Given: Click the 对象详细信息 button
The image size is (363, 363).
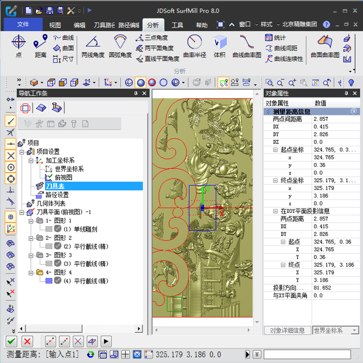Looking at the screenshot, I should click(x=288, y=330).
